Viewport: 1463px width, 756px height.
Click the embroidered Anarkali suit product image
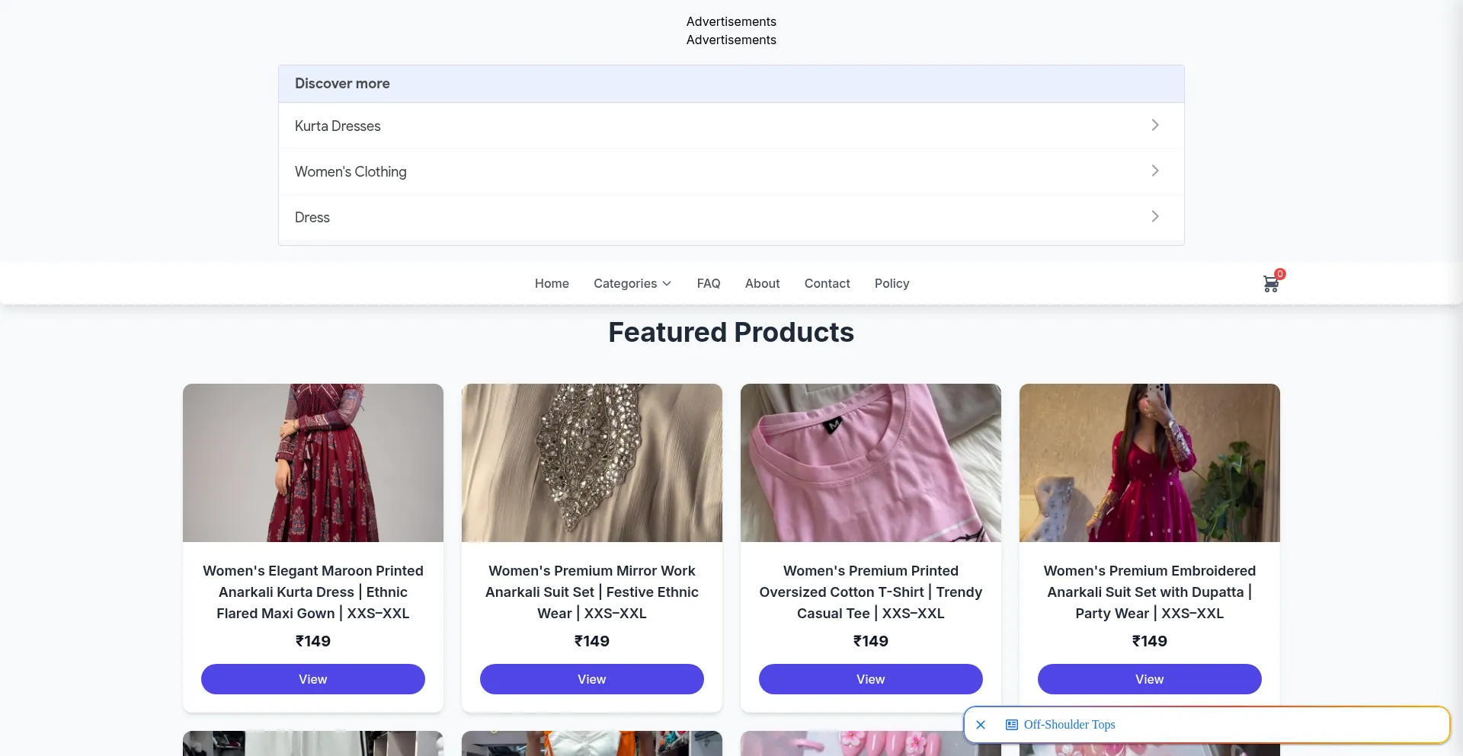[x=1150, y=463]
